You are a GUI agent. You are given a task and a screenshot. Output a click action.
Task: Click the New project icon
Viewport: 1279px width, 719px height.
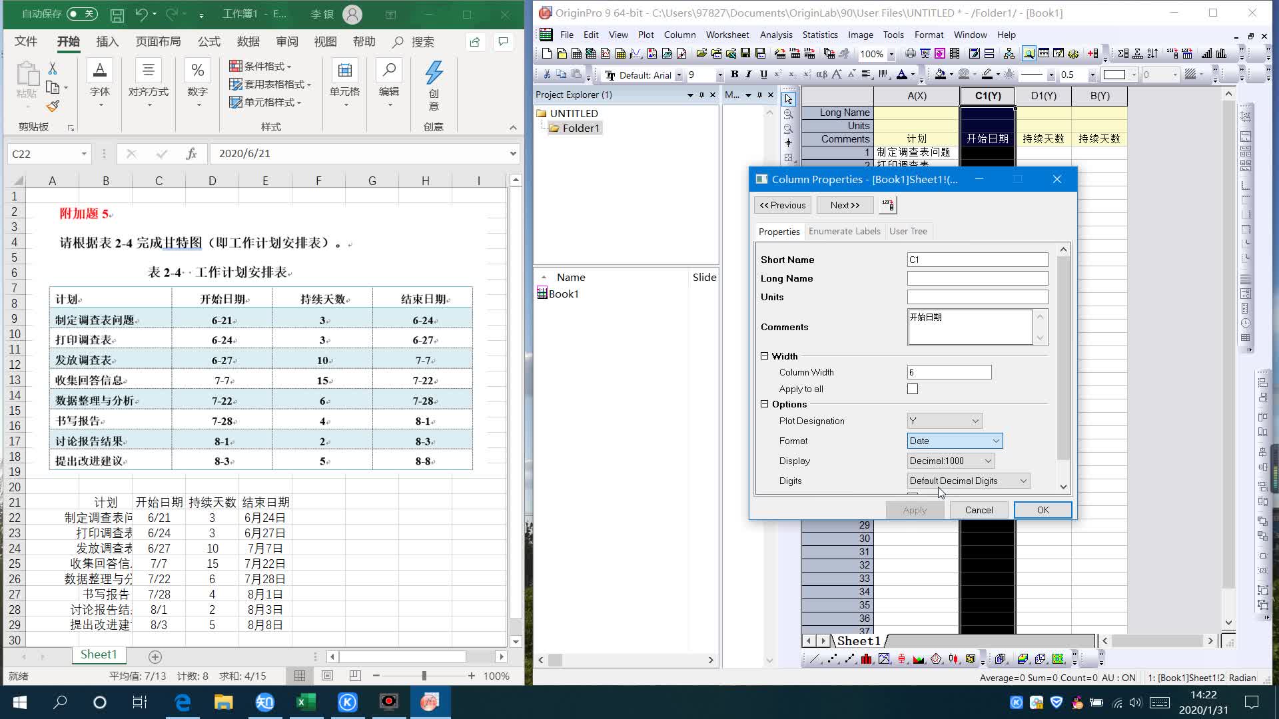click(x=547, y=54)
